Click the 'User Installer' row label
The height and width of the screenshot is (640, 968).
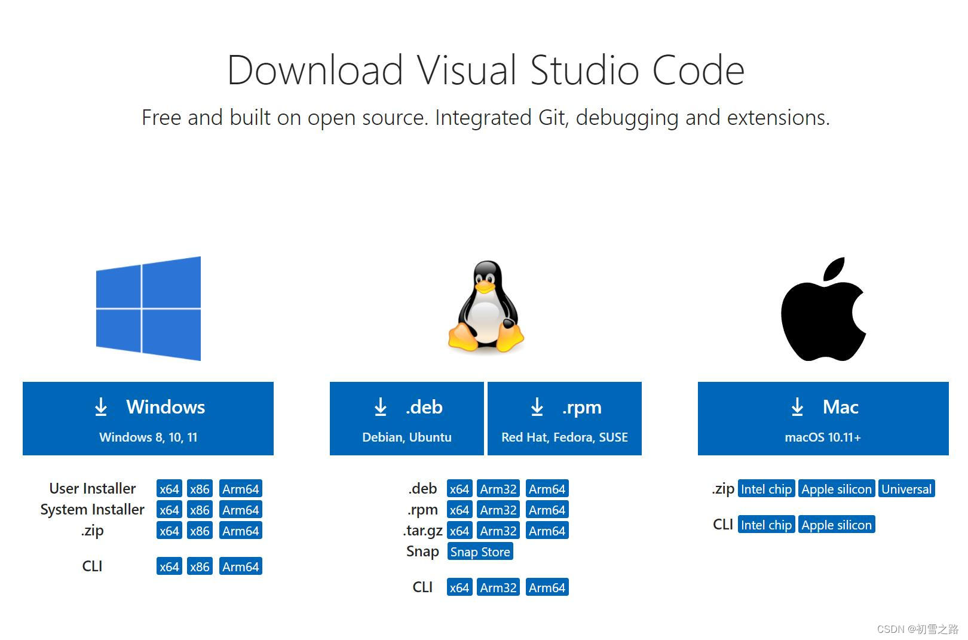tap(93, 488)
